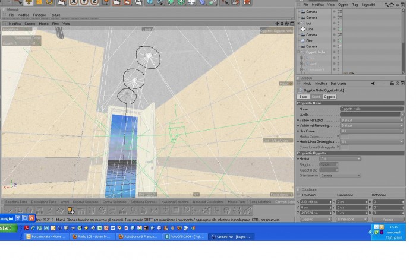The height and width of the screenshot is (260, 416).
Task: Add a cube primitive from the toolbar
Action: pos(150,2)
